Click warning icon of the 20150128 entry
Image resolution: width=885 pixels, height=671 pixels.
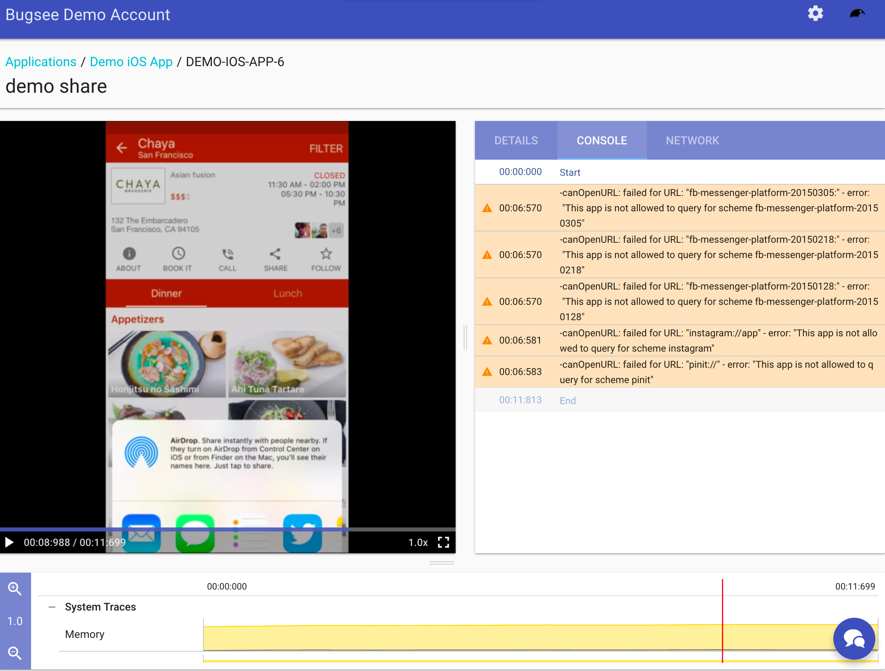[x=487, y=302]
